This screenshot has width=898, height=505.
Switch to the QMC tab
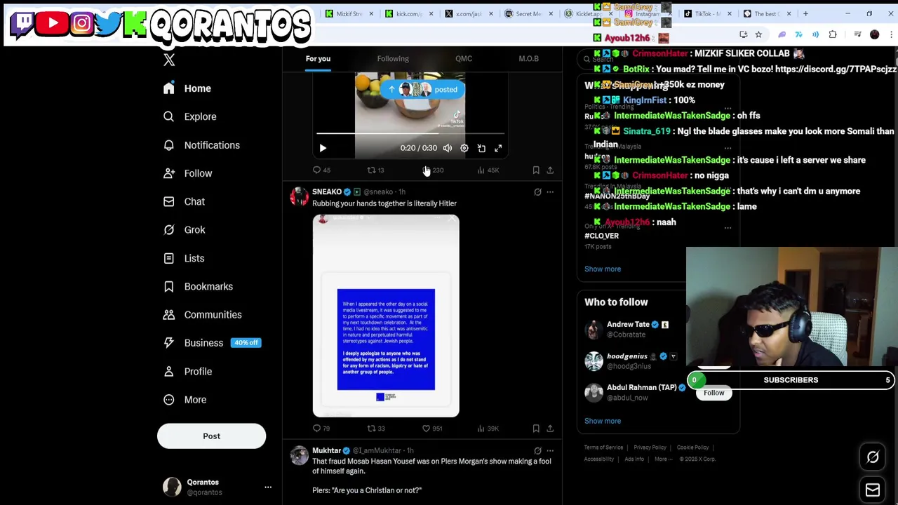pyautogui.click(x=464, y=59)
